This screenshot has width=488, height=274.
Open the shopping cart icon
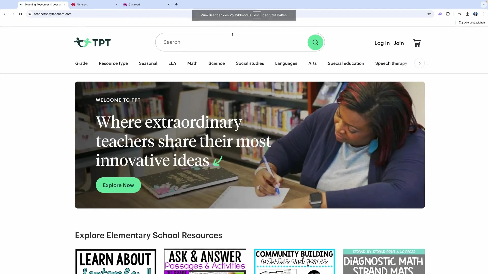pos(417,43)
